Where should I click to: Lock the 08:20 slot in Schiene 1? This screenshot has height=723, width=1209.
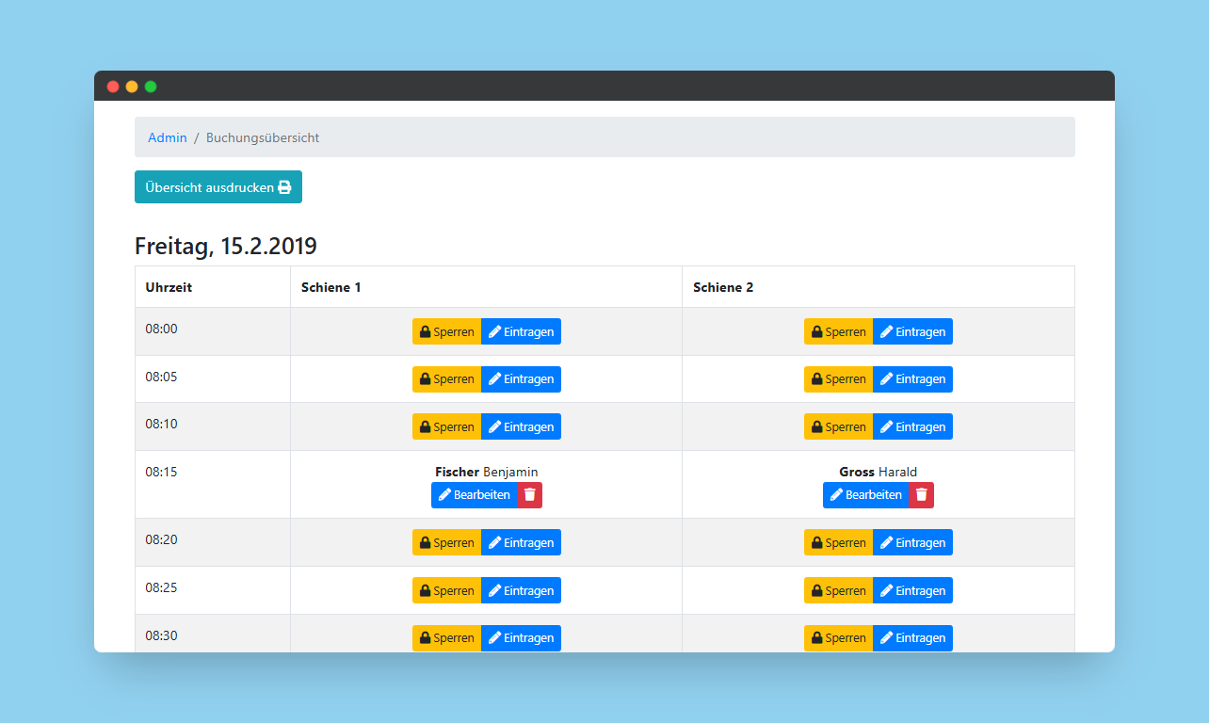[x=446, y=543]
